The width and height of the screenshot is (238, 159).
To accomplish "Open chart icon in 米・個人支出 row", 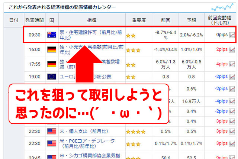I will pyautogui.click(x=232, y=132).
